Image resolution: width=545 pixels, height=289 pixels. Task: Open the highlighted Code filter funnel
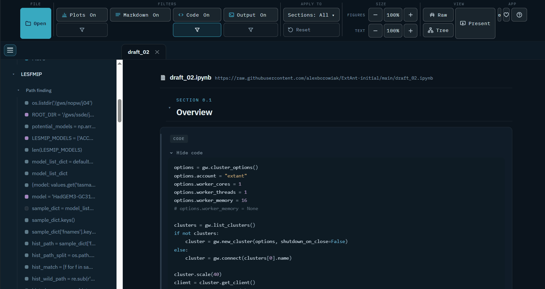pyautogui.click(x=197, y=30)
